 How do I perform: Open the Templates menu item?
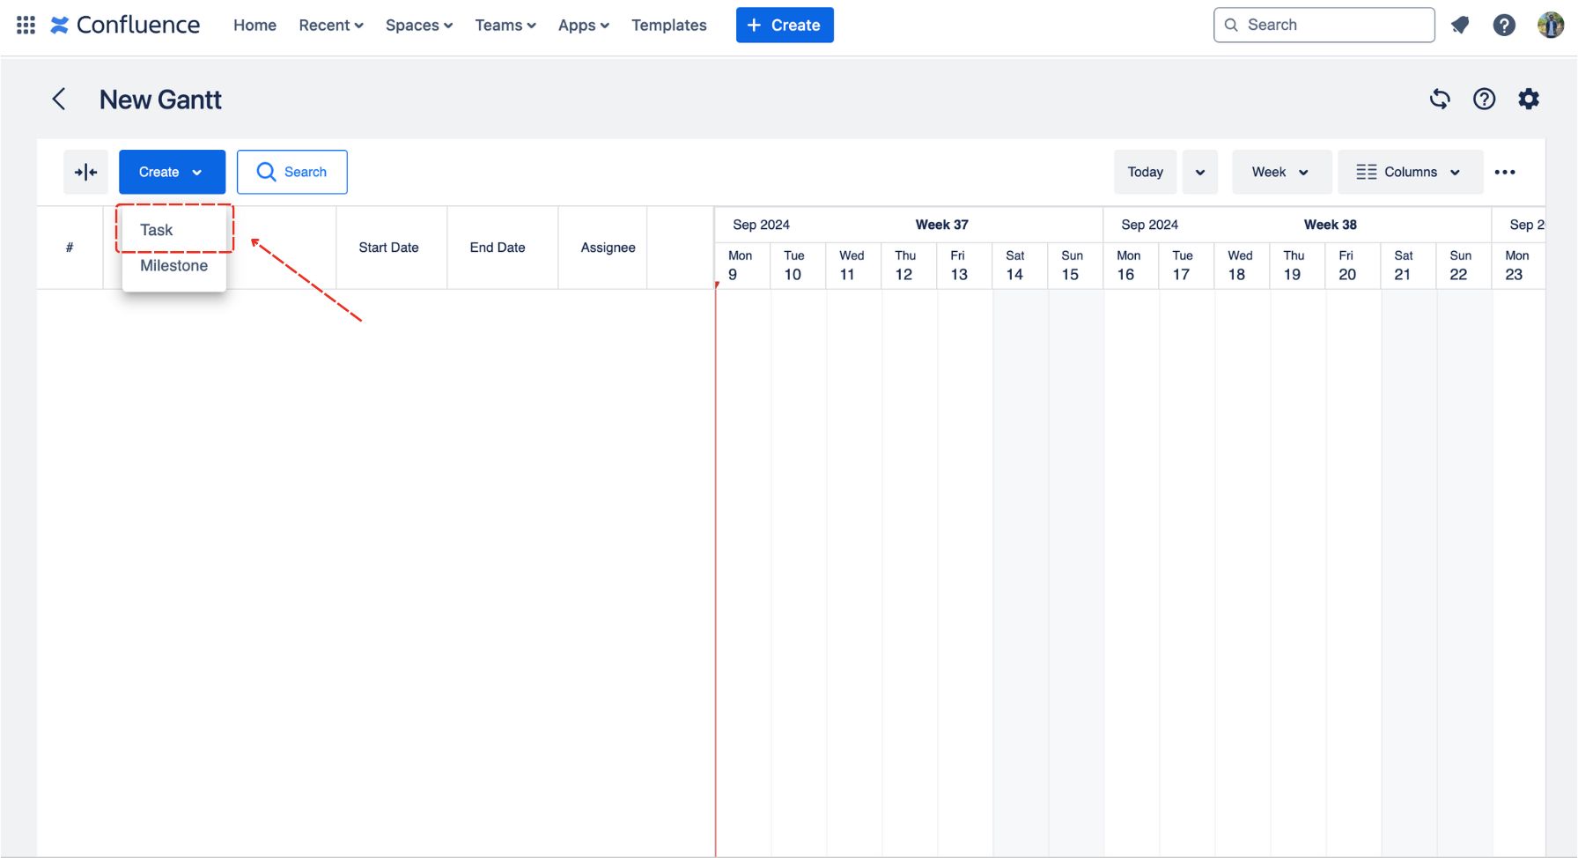pos(668,25)
